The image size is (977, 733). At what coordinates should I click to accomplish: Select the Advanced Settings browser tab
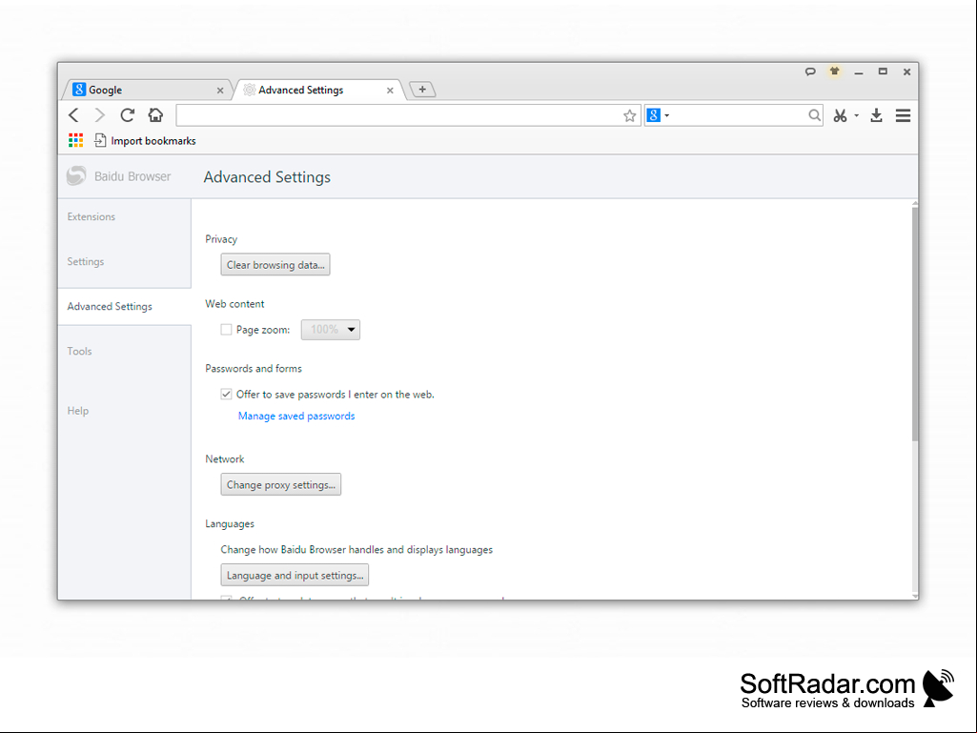319,90
